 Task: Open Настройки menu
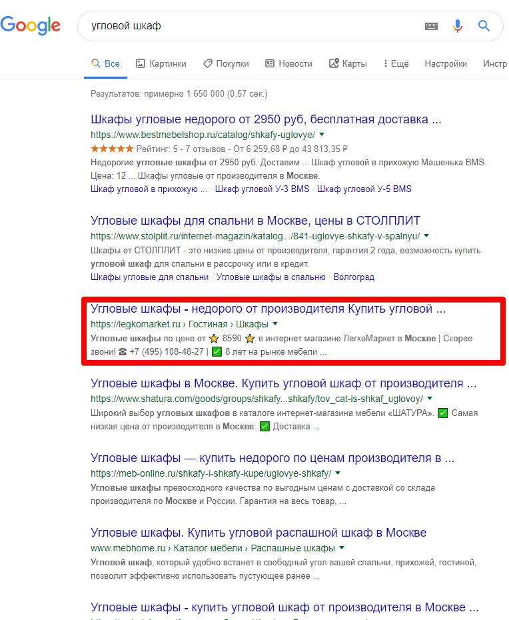pyautogui.click(x=445, y=63)
